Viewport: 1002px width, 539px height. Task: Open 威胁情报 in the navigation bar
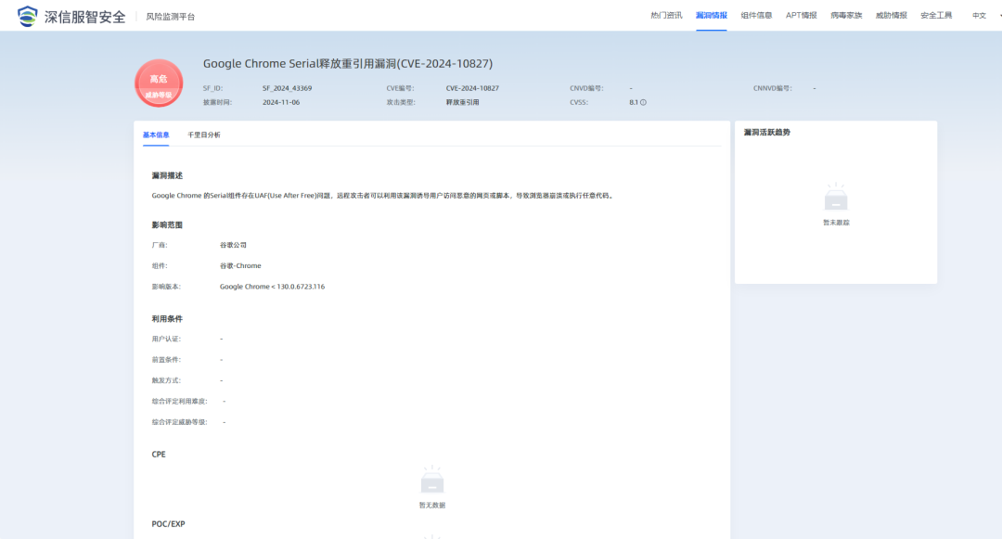point(892,16)
